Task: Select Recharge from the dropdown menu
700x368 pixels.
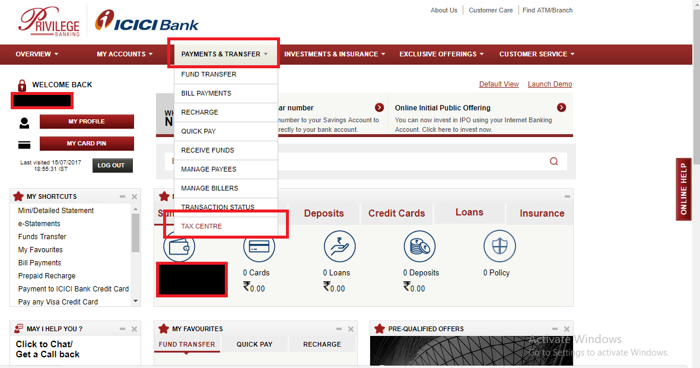Action: (x=226, y=112)
